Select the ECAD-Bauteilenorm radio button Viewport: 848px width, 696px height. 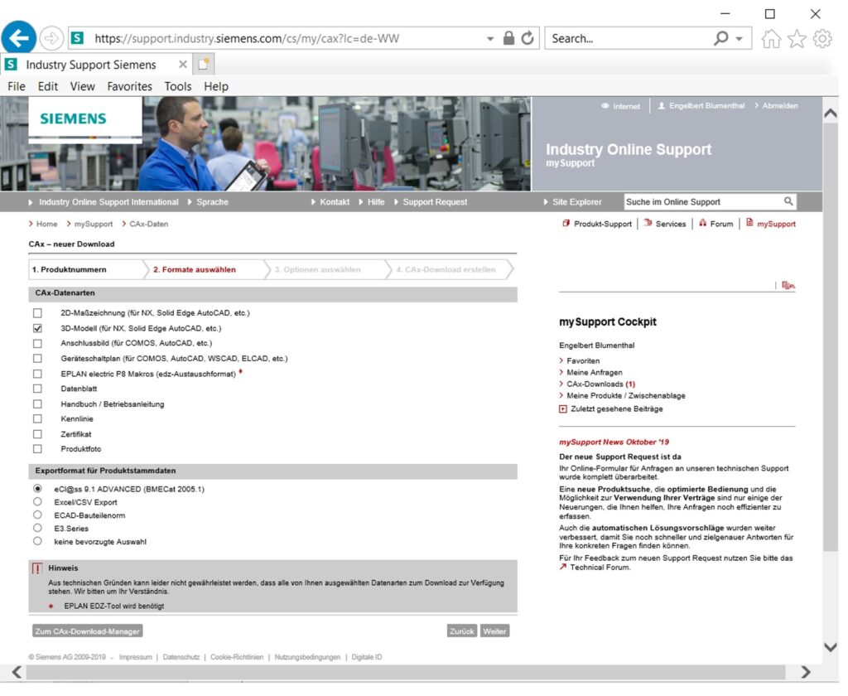(37, 515)
